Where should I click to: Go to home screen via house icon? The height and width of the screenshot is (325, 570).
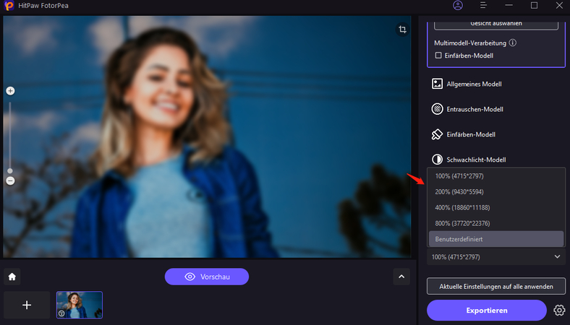coord(12,277)
